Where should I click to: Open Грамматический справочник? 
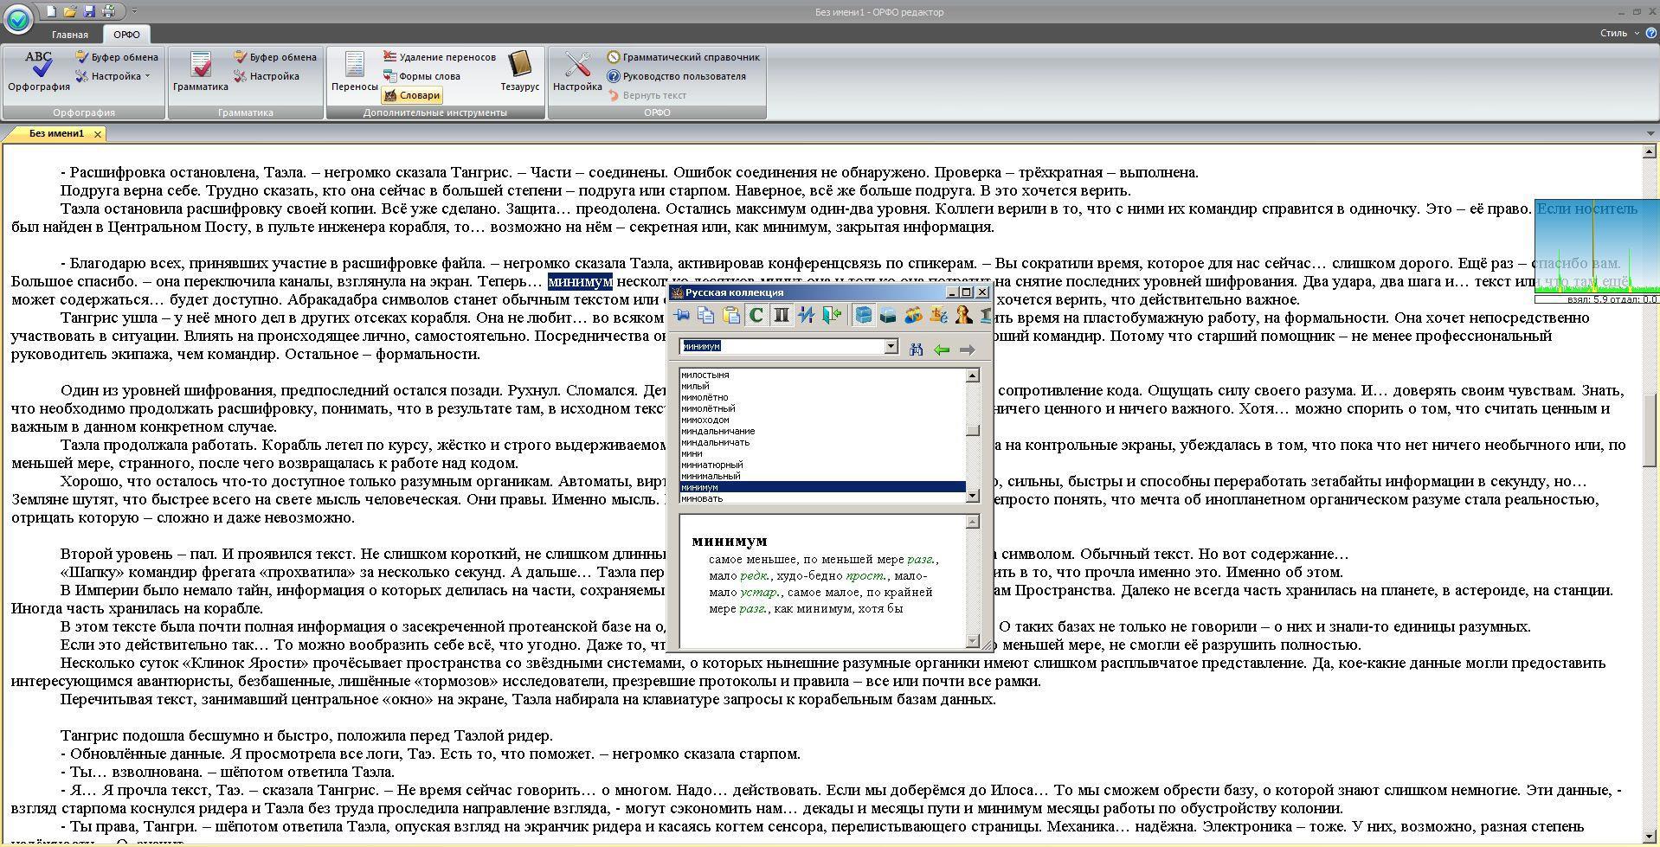683,57
